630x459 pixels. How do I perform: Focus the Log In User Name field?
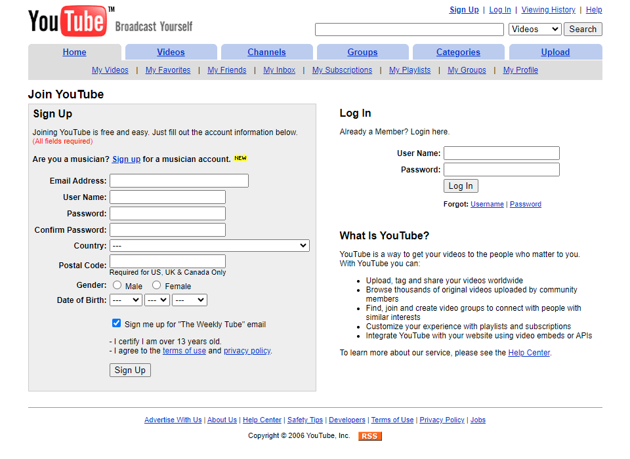point(501,153)
